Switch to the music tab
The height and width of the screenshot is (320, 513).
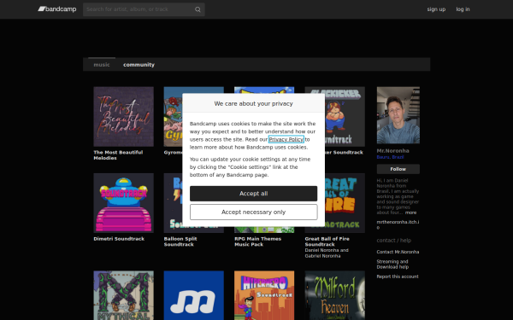coord(102,65)
